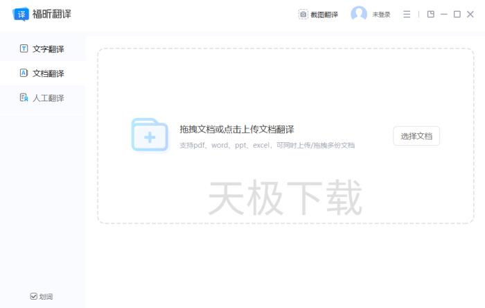Viewport: 485px width, 308px height.
Task: Open the hamburger main menu
Action: [x=407, y=15]
